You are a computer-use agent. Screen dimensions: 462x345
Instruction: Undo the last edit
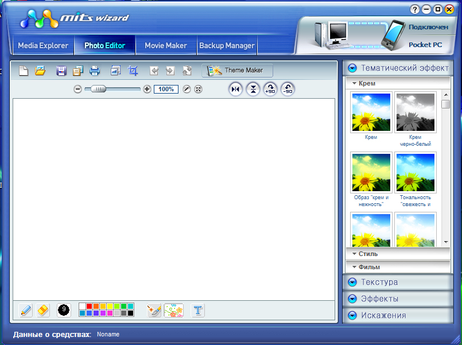point(154,71)
